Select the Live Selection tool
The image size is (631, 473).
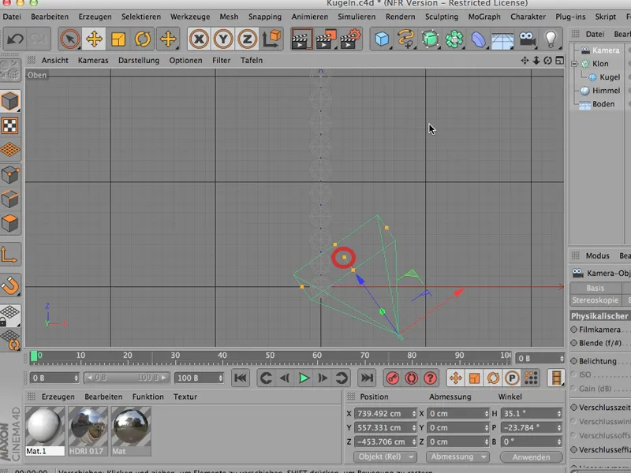tap(69, 39)
